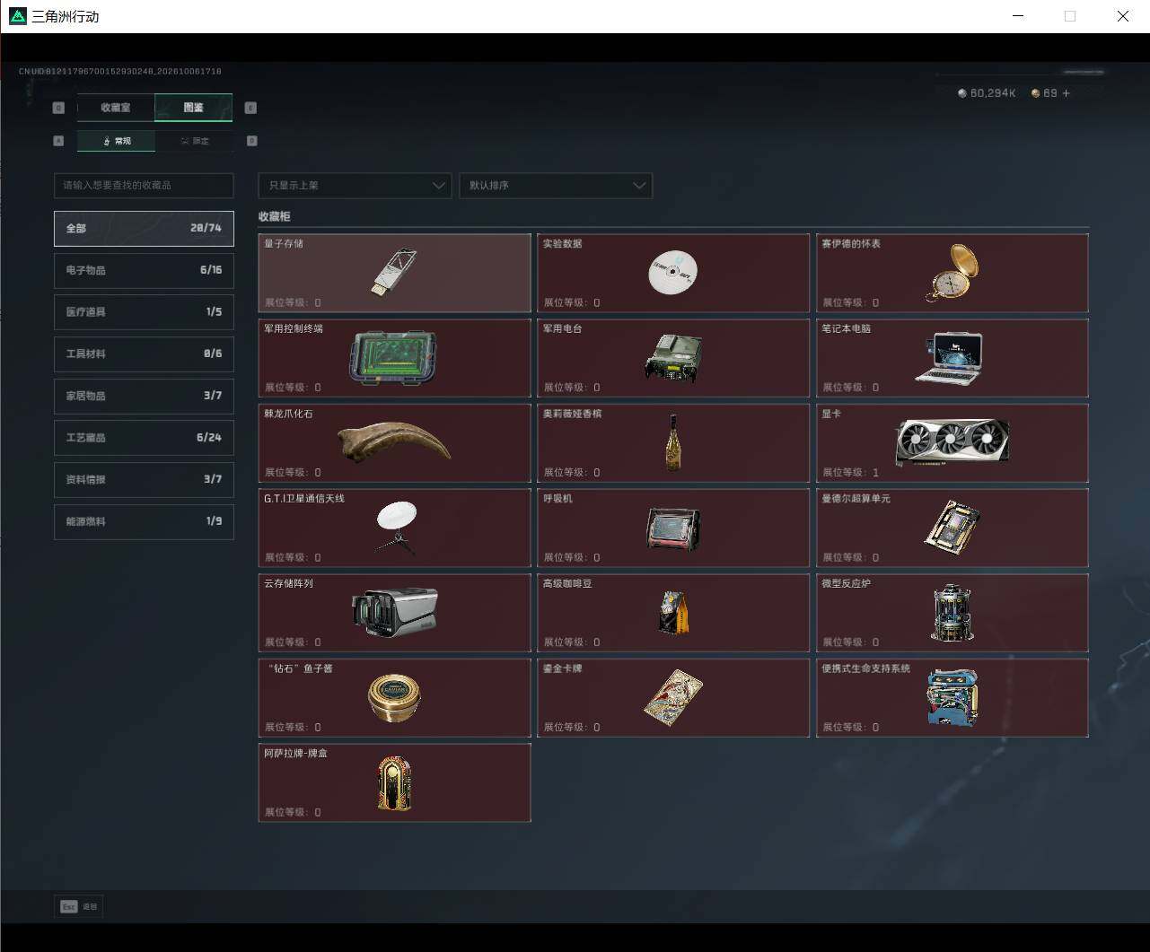Select the 曼德尔超算单元 chip item
This screenshot has width=1150, height=952.
(x=952, y=528)
